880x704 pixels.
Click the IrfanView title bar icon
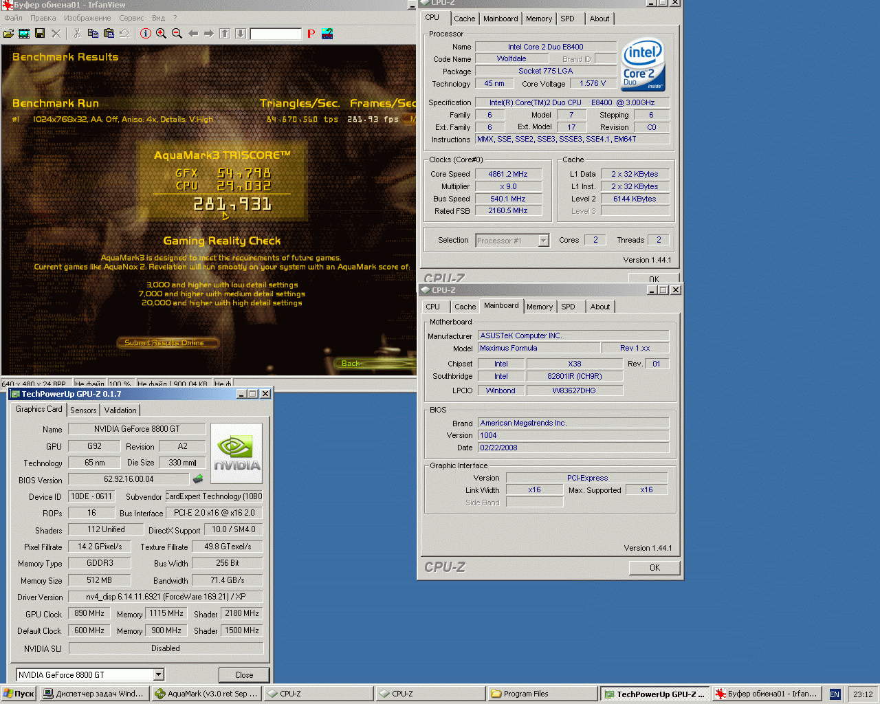tap(8, 5)
